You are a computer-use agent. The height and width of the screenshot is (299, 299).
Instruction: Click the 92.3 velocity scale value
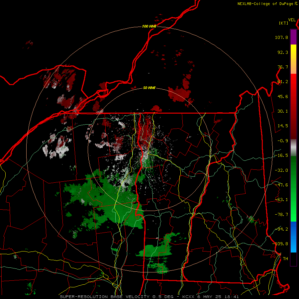(x=283, y=52)
